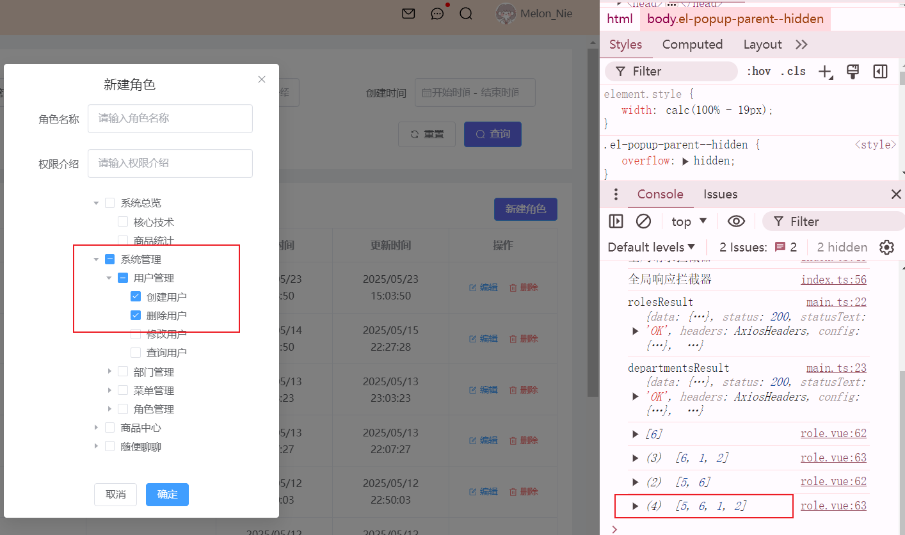Toggle the :hov element state button
905x535 pixels.
pyautogui.click(x=758, y=71)
